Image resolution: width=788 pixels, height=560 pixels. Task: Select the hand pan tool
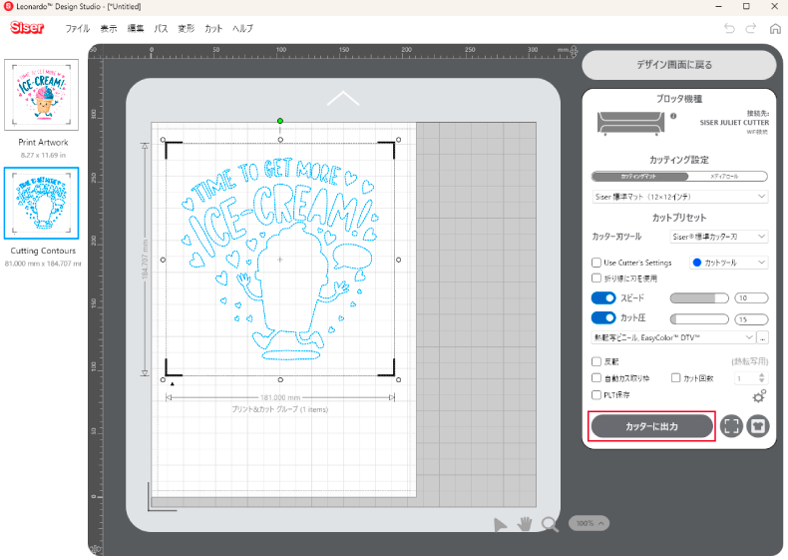tap(525, 524)
